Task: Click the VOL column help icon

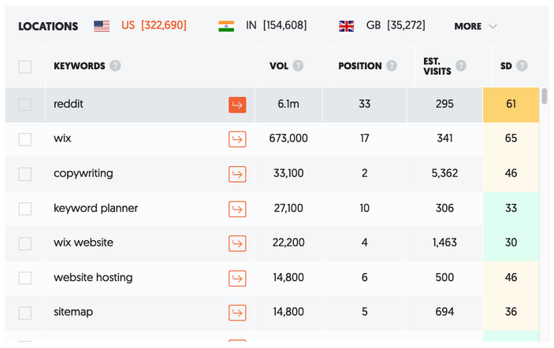Action: [x=298, y=65]
